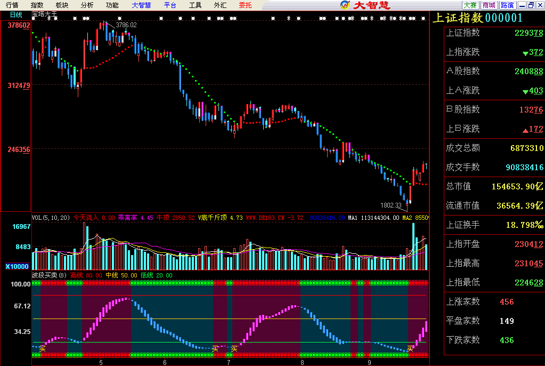Select the 上指最低 value 224628
This screenshot has width=545, height=366.
tap(528, 282)
